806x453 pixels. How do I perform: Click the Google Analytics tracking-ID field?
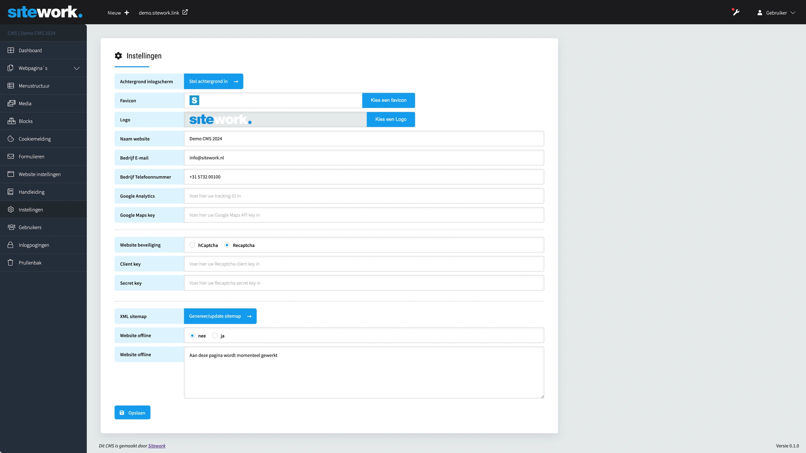pyautogui.click(x=364, y=196)
